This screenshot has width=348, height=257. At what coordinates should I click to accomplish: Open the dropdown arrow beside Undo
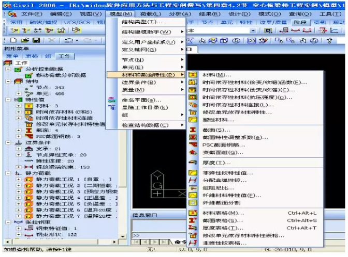[77, 40]
